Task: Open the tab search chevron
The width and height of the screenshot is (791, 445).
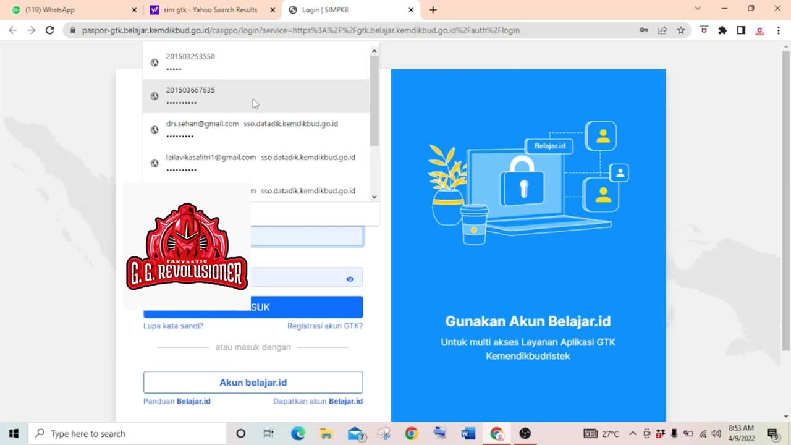Action: 698,9
